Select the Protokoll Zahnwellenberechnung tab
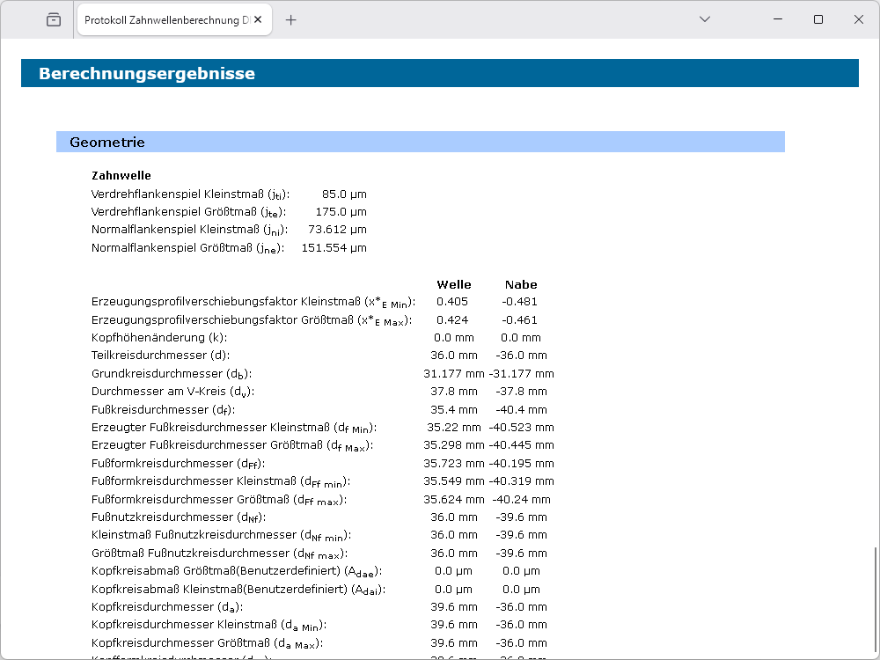The height and width of the screenshot is (660, 880). tap(165, 19)
